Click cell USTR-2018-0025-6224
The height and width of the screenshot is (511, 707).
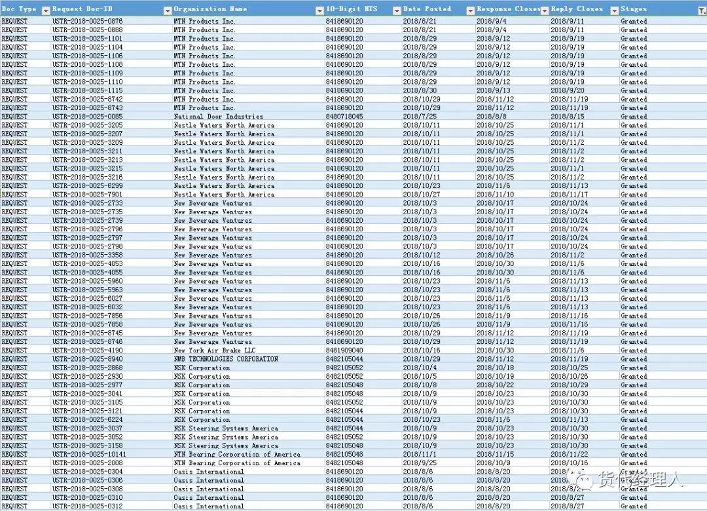(88, 420)
